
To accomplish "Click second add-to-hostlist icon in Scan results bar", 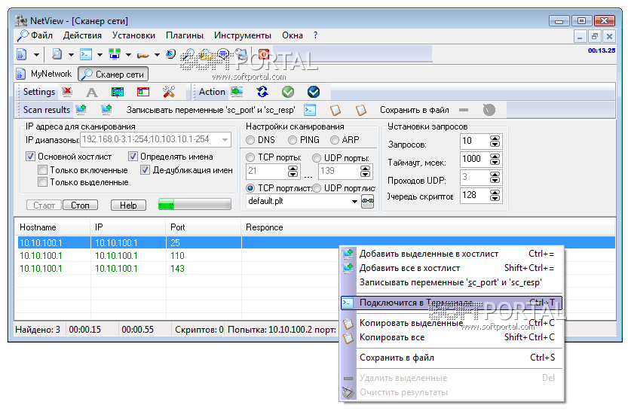I will (x=106, y=110).
